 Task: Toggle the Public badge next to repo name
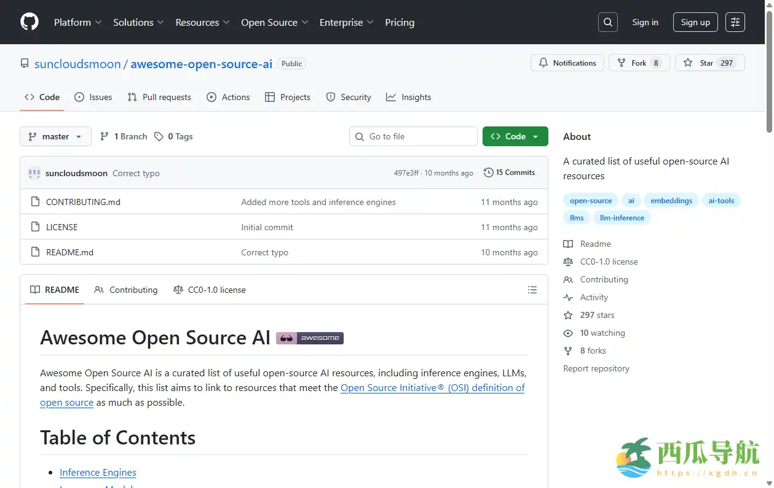pyautogui.click(x=291, y=63)
